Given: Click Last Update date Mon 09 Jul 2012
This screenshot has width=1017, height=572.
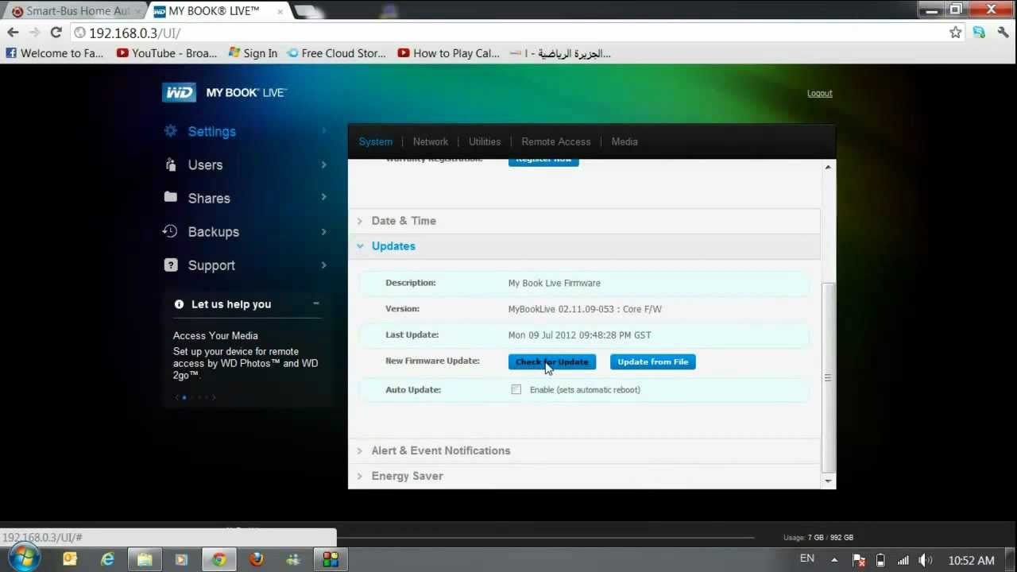Looking at the screenshot, I should pyautogui.click(x=579, y=335).
